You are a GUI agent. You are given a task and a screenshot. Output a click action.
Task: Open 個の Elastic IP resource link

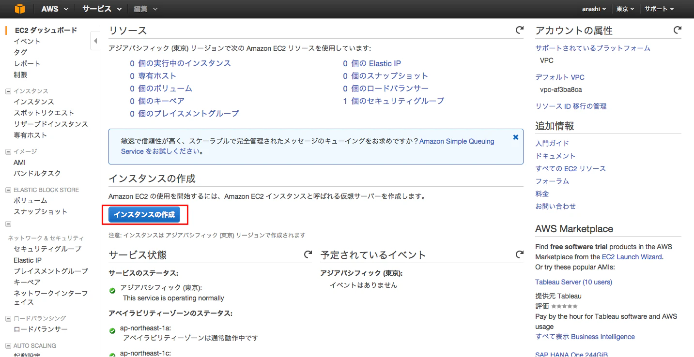click(x=376, y=63)
